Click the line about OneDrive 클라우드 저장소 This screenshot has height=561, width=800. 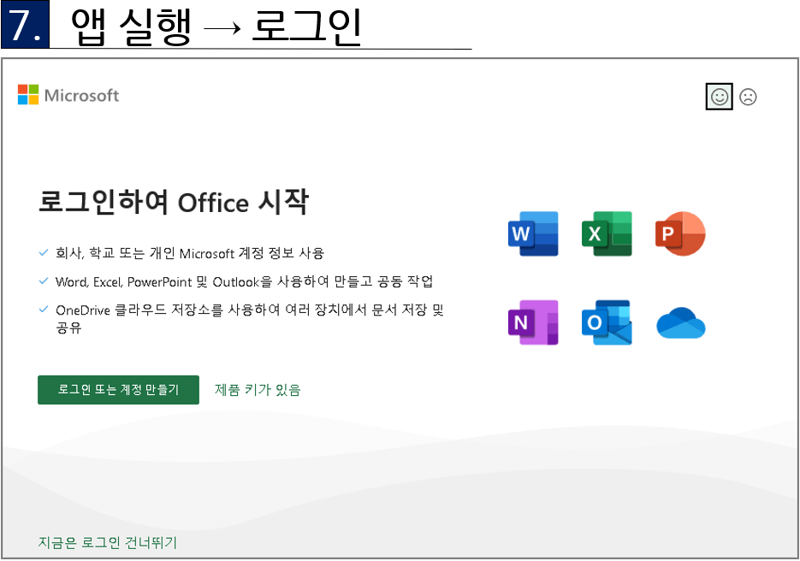pos(250,318)
